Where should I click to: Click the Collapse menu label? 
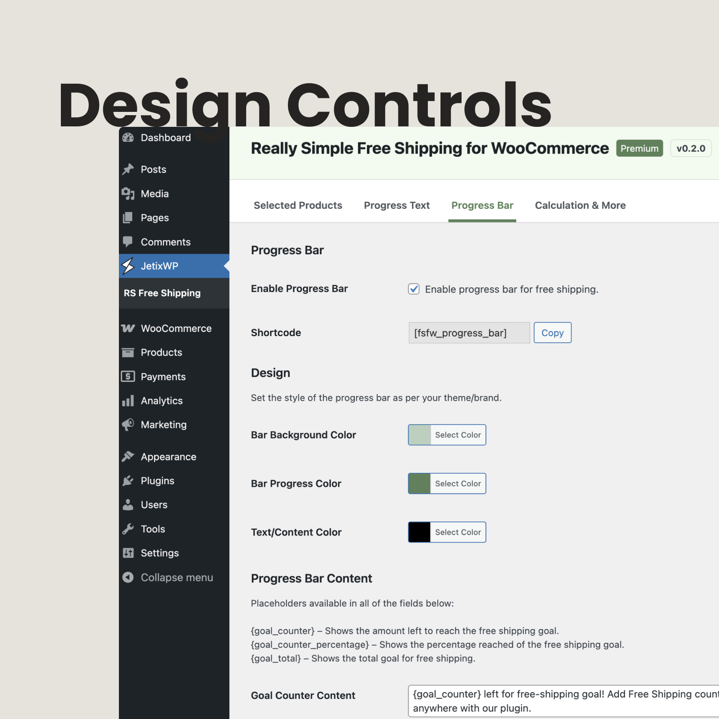tap(177, 578)
